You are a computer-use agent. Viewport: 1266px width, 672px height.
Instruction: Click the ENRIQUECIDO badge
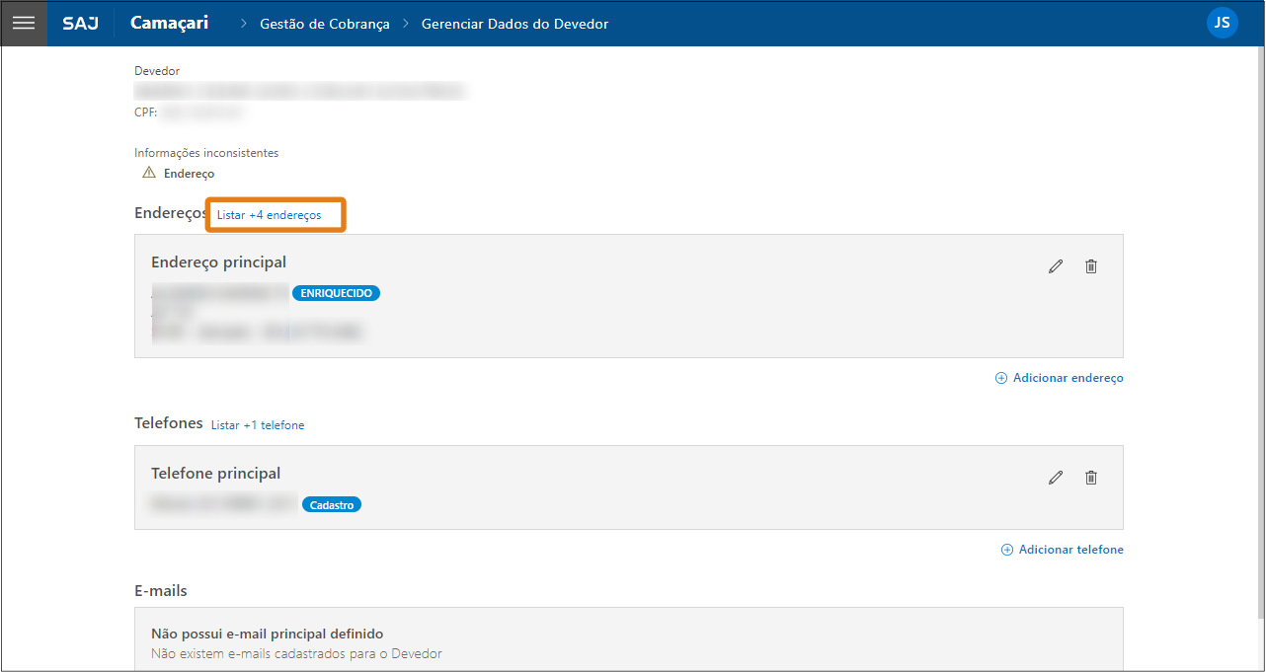336,293
